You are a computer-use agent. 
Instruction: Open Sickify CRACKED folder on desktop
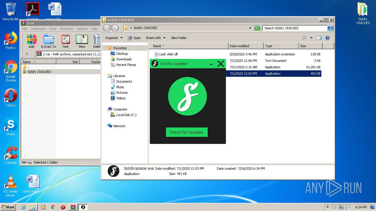tap(363, 13)
